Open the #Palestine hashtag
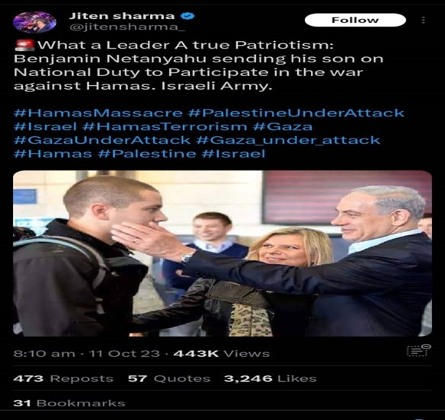Viewport: 445px width, 420px height. coord(147,154)
